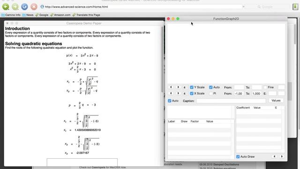The width and height of the screenshot is (300, 169).
Task: Go back with the browser Back arrow
Action: click(6, 7)
